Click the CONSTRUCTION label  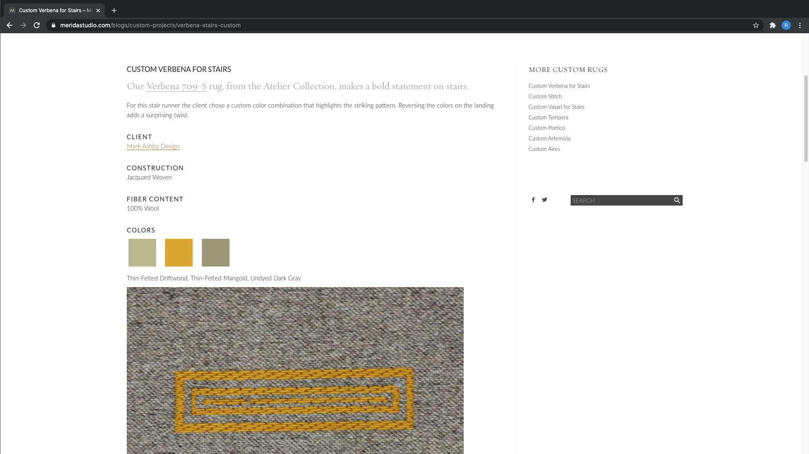click(x=155, y=168)
